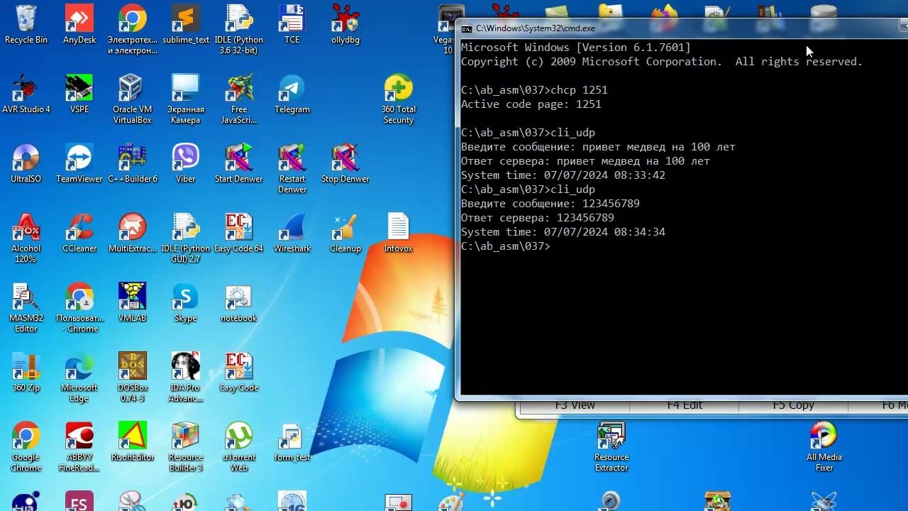Select the MASM32 Editor shortcut
Viewport: 908px width, 511px height.
pyautogui.click(x=26, y=308)
